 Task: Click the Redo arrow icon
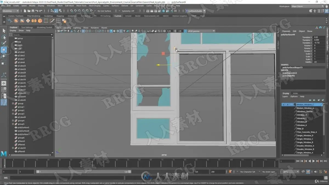(x=41, y=11)
